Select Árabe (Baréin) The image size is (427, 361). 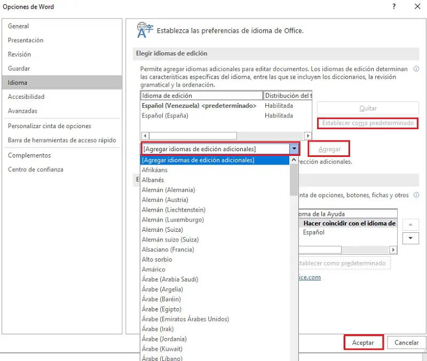[x=215, y=300]
